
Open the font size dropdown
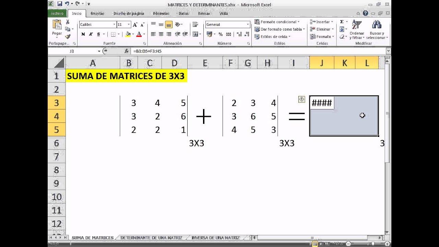[x=129, y=24]
